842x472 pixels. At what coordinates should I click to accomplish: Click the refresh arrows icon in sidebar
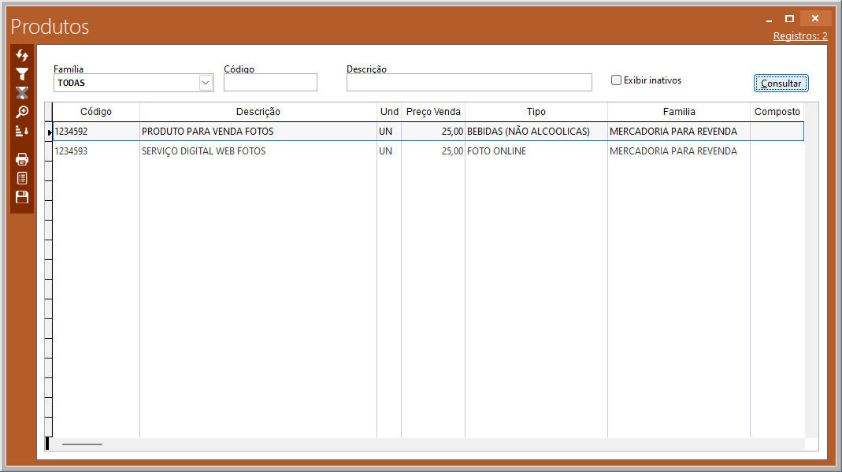coord(22,55)
